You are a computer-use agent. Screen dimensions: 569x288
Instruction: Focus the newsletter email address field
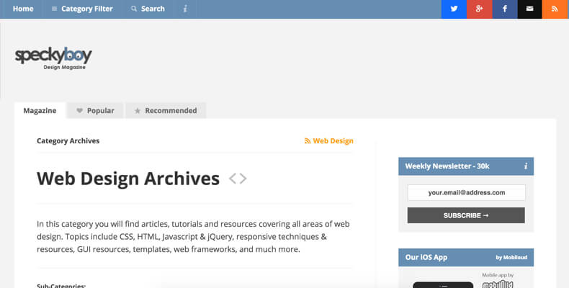coord(466,193)
